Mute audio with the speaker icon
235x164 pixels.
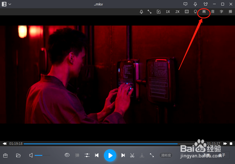tap(31, 155)
